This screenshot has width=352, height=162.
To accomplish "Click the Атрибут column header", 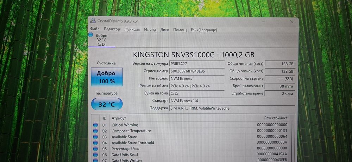I will pos(177,118).
